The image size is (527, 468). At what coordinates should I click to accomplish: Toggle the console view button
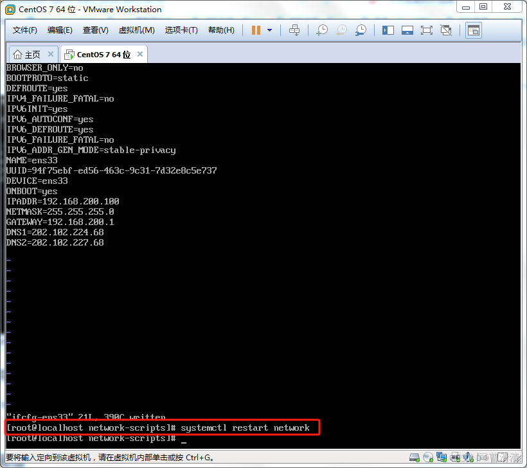pos(473,30)
